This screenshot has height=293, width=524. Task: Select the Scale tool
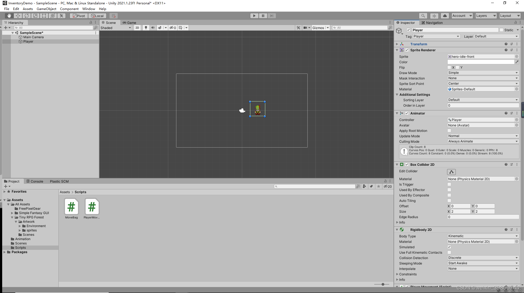(x=35, y=16)
